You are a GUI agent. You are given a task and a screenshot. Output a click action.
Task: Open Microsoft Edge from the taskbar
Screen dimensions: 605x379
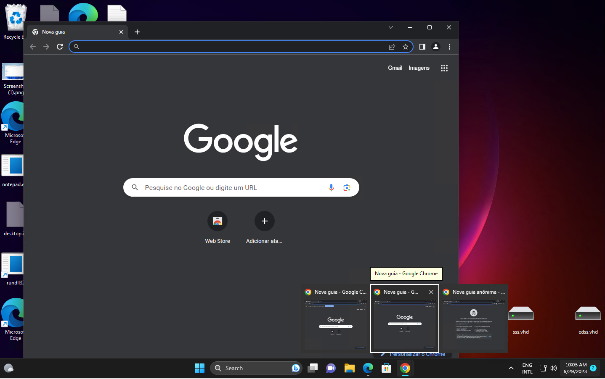tap(368, 368)
